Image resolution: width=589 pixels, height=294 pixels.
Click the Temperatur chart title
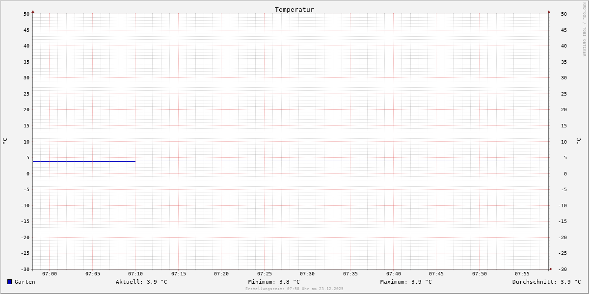[294, 9]
